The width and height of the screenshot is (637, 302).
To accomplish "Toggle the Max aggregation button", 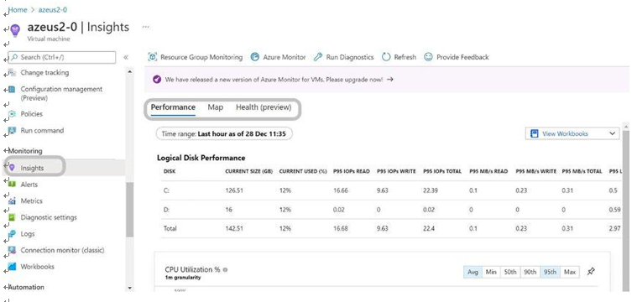I will point(570,272).
